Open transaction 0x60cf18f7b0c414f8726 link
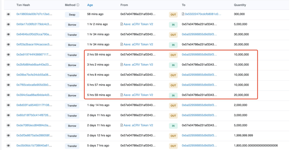The height and width of the screenshot is (150, 291). [34, 115]
